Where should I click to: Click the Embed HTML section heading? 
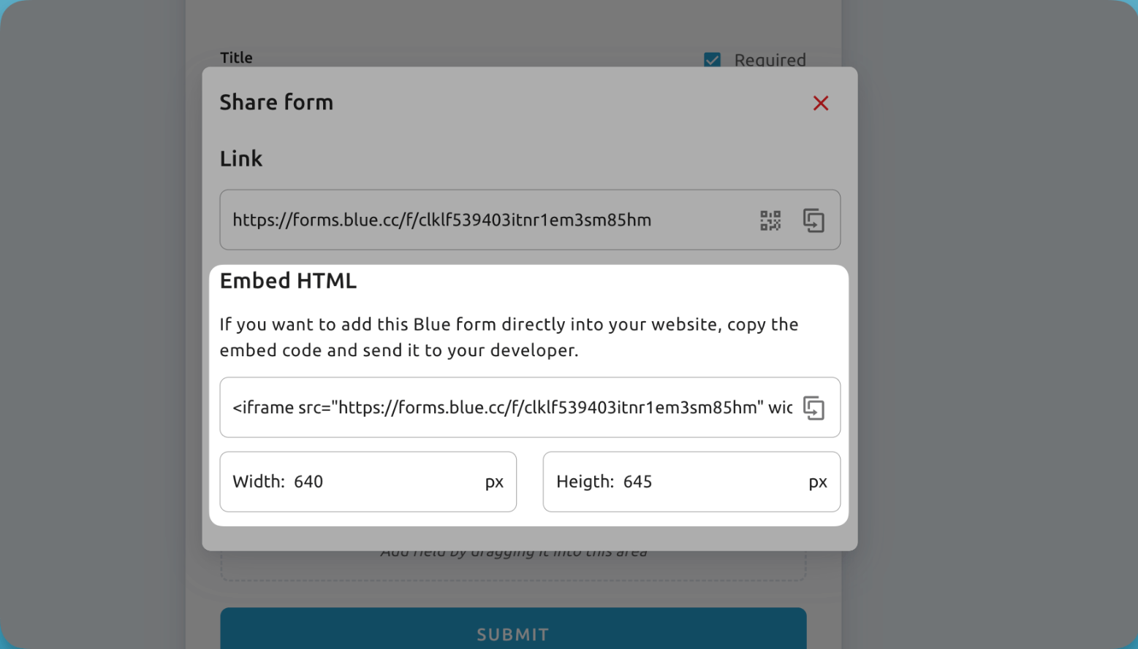point(288,281)
